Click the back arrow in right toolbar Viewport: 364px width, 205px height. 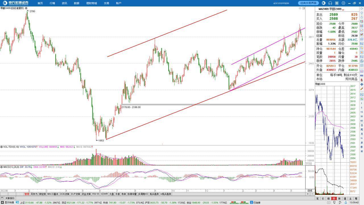pos(362,9)
